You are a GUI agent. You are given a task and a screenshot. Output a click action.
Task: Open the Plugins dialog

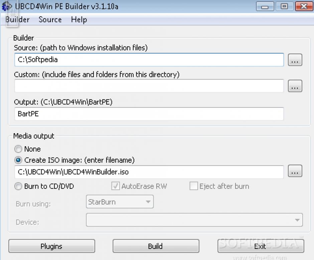tap(52, 246)
